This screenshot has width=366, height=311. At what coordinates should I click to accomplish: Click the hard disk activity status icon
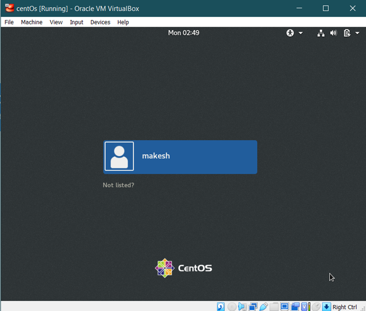220,307
